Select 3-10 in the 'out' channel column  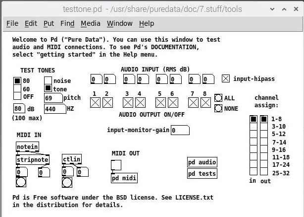coord(264,127)
